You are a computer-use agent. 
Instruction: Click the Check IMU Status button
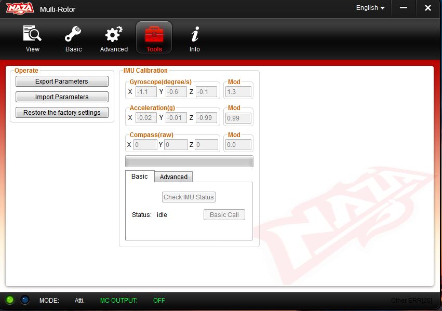pos(189,197)
